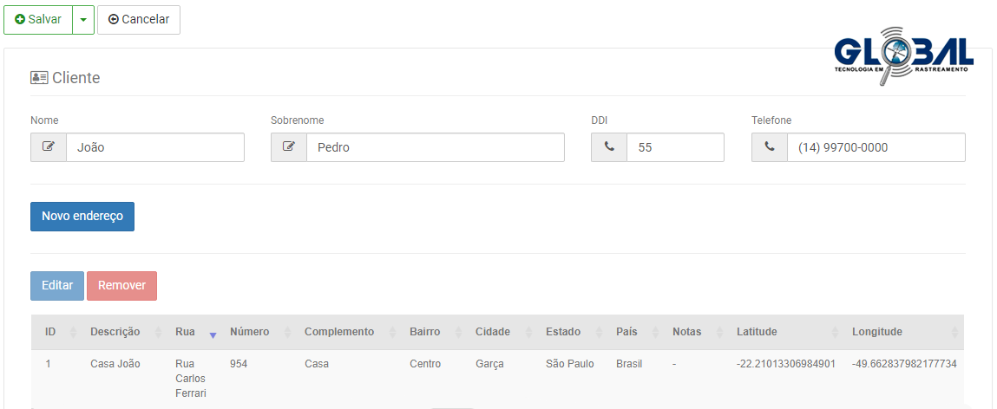The height and width of the screenshot is (409, 997).
Task: Add a Novo endereço
Action: [x=82, y=217]
